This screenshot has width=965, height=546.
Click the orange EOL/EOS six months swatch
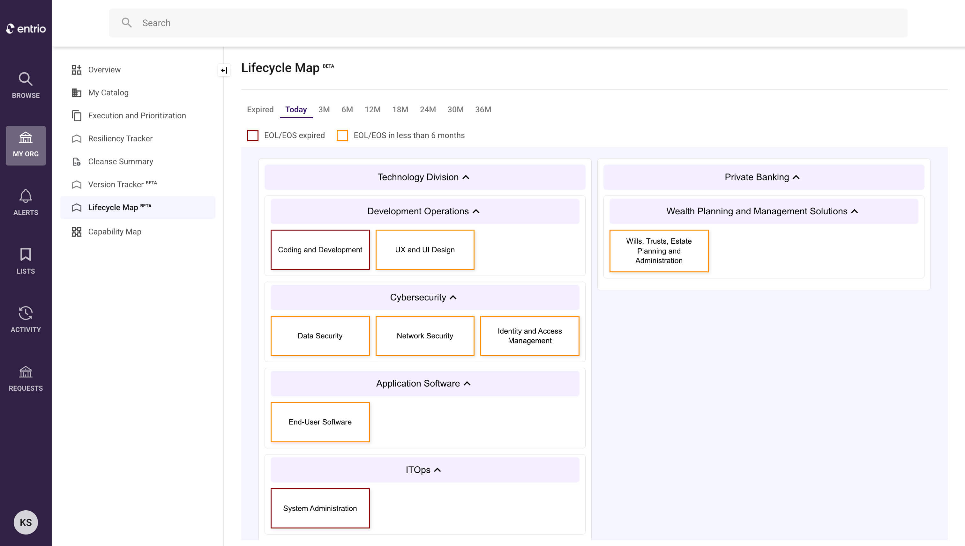pyautogui.click(x=342, y=135)
